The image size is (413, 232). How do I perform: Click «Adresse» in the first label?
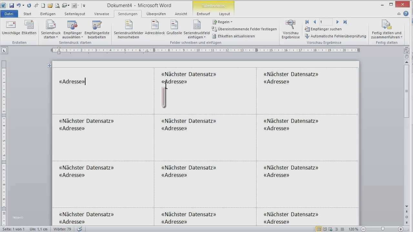(x=72, y=82)
